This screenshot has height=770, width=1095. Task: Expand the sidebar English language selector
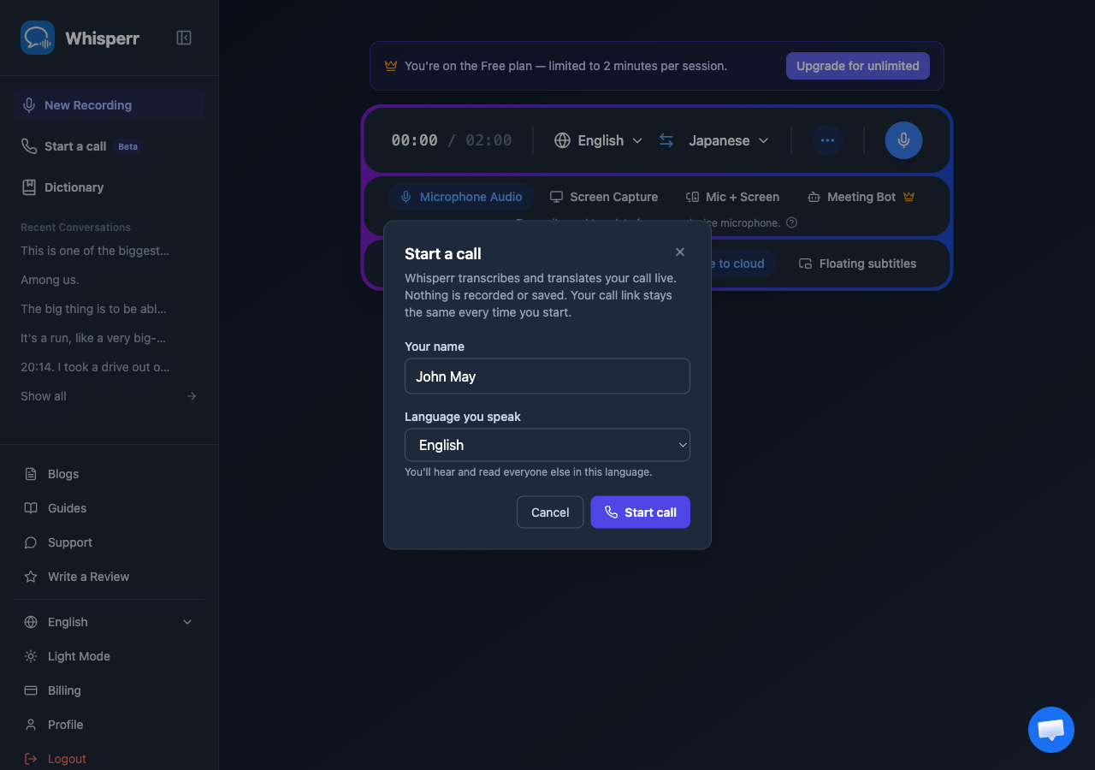pos(109,622)
